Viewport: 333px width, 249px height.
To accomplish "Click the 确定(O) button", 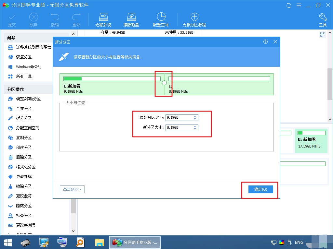I will (260, 189).
